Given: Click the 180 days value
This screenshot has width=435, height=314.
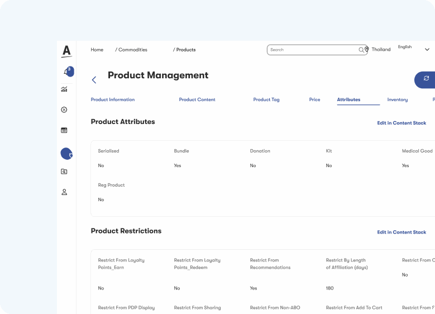Looking at the screenshot, I should 329,288.
